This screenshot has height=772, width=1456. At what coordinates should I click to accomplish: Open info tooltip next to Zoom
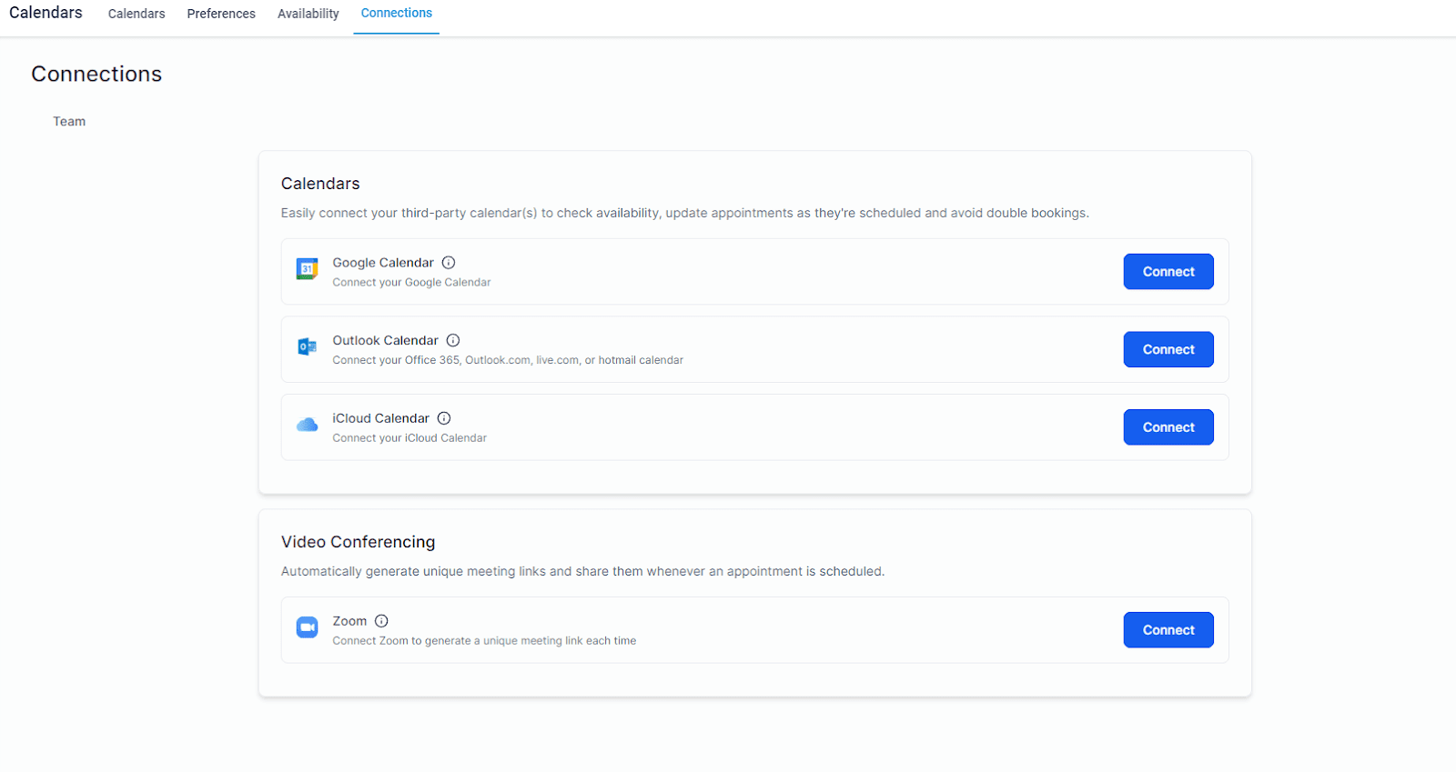click(381, 621)
